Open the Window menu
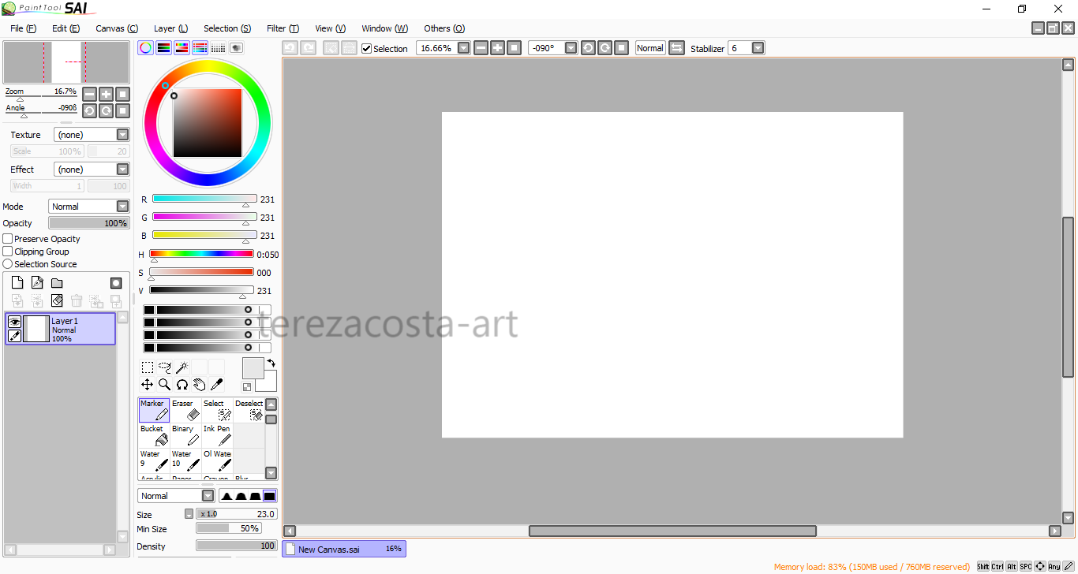The width and height of the screenshot is (1078, 574). click(384, 28)
